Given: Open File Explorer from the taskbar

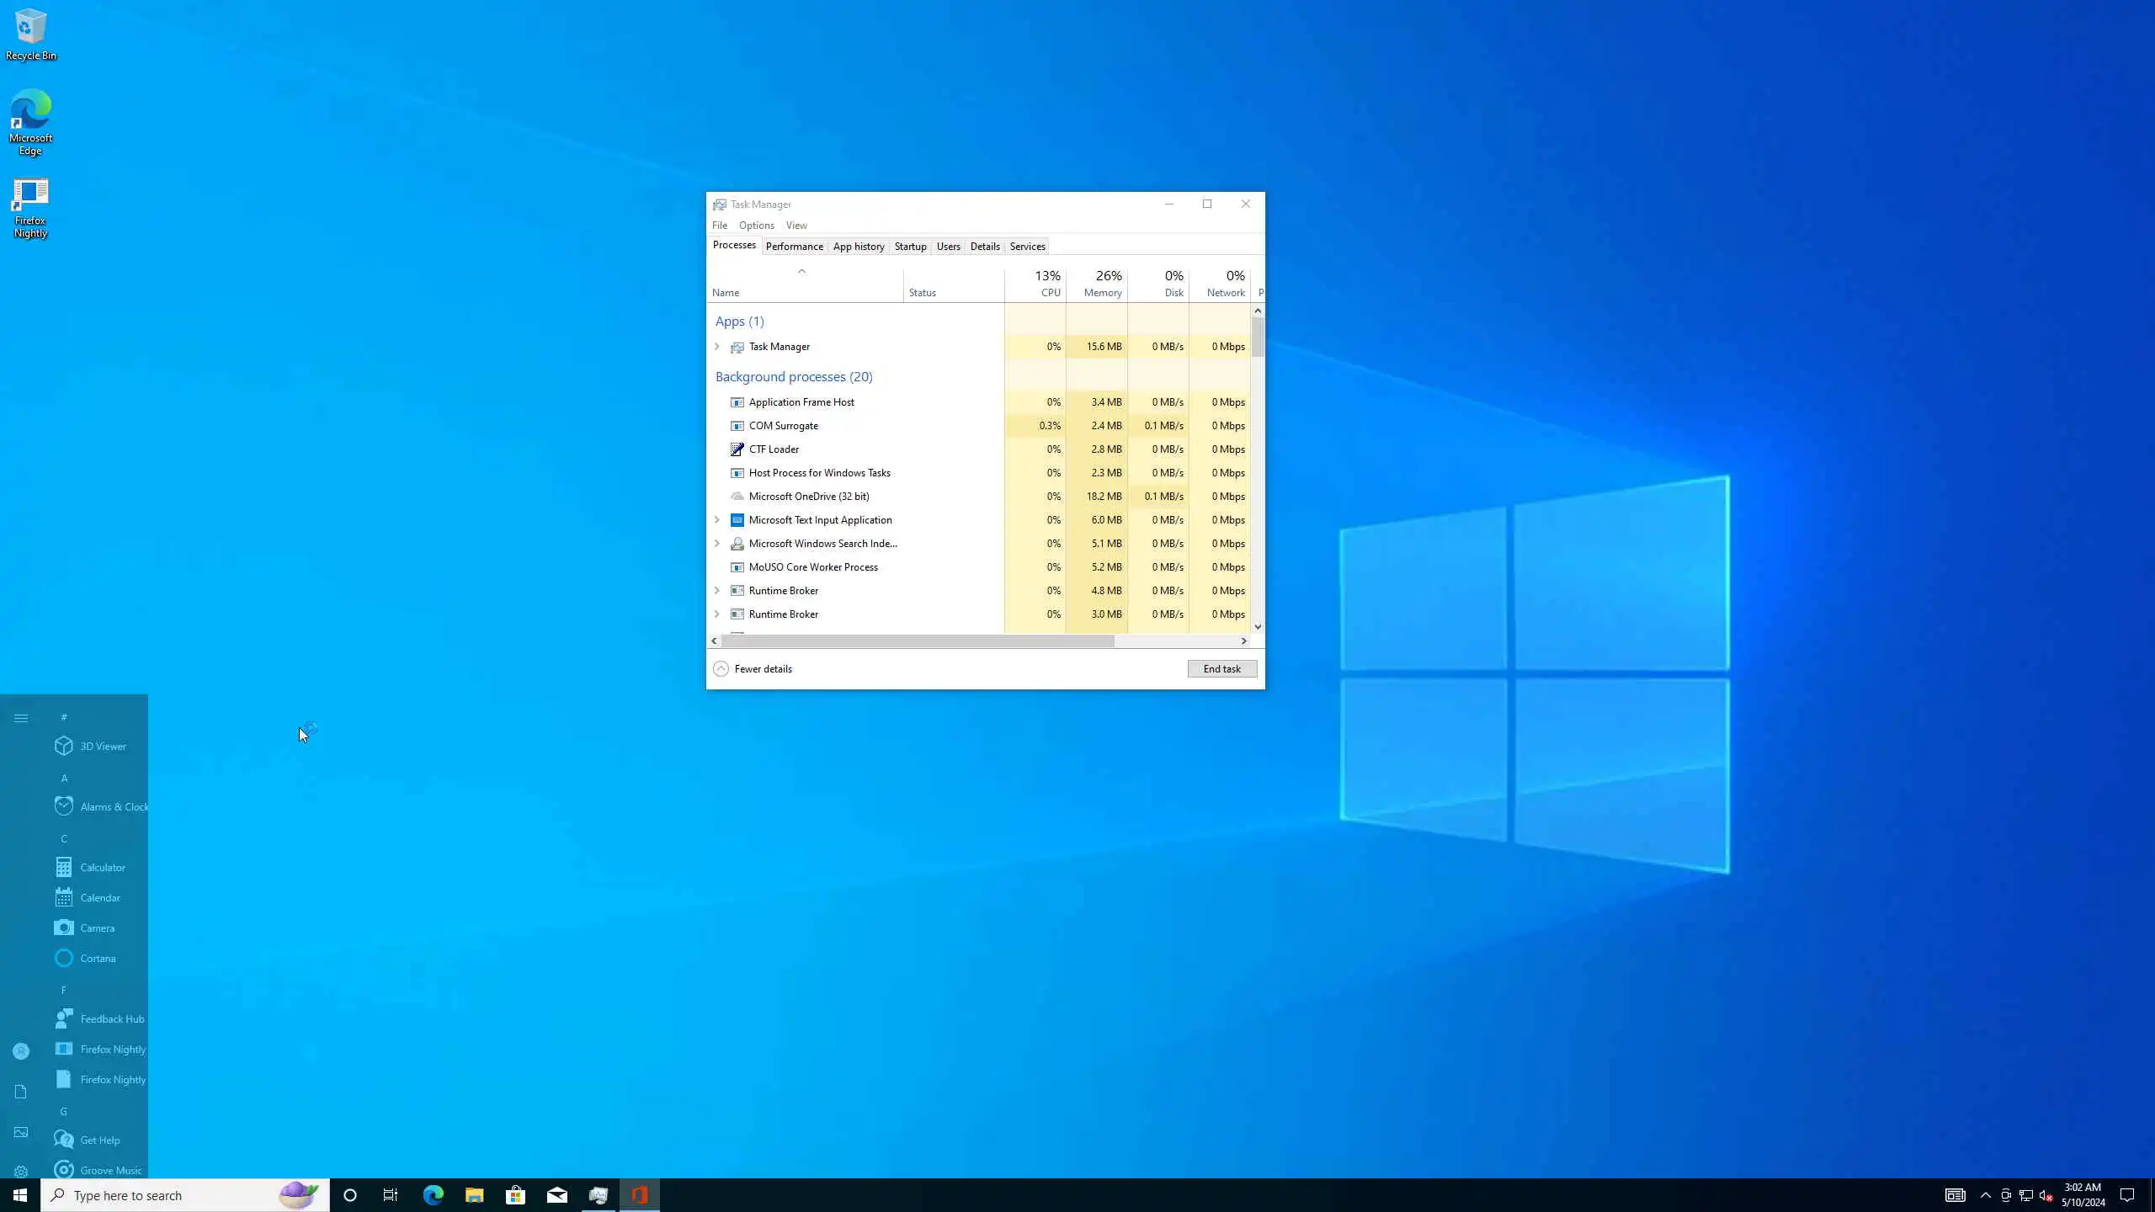Looking at the screenshot, I should (474, 1194).
